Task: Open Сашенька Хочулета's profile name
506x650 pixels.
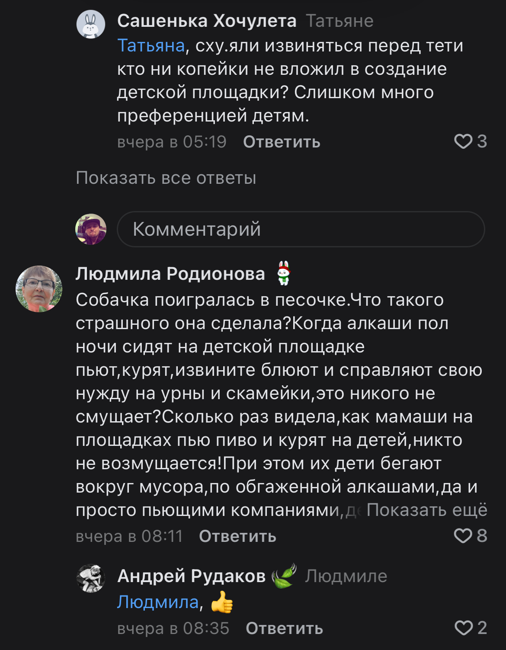Action: point(207,21)
